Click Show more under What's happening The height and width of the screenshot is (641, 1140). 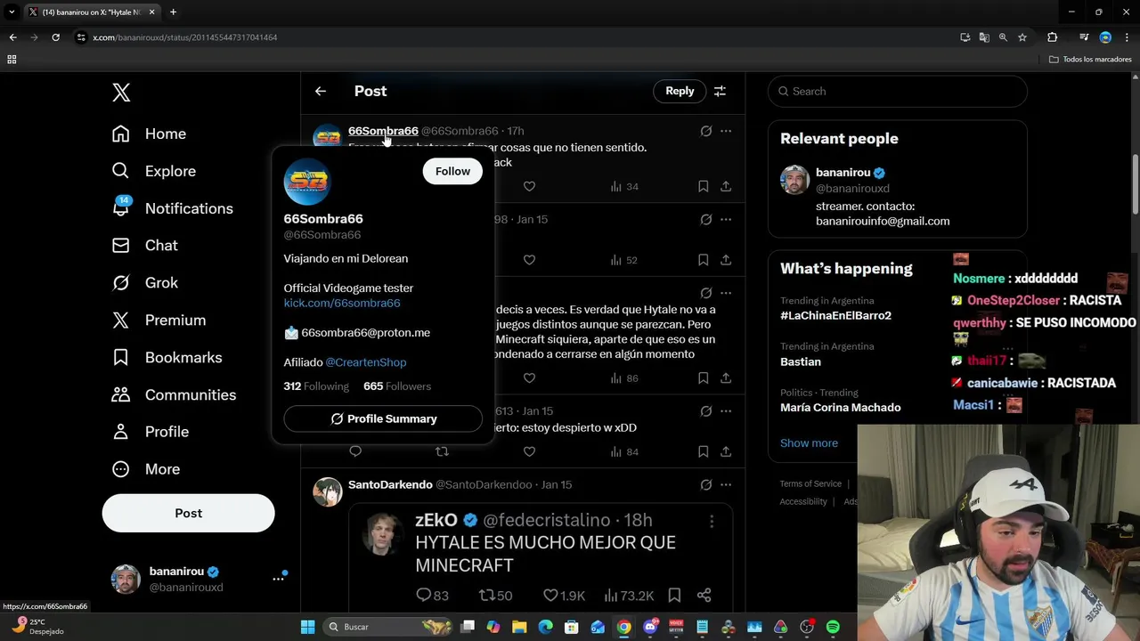pos(809,443)
